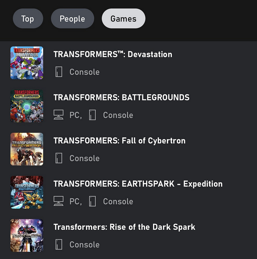The width and height of the screenshot is (257, 259).
Task: Click the console icon under BATTLEGROUNDS
Action: pyautogui.click(x=92, y=115)
